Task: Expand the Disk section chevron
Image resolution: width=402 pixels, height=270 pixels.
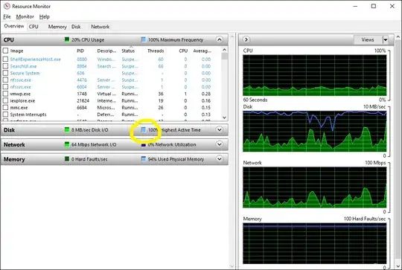Action: tap(220, 129)
